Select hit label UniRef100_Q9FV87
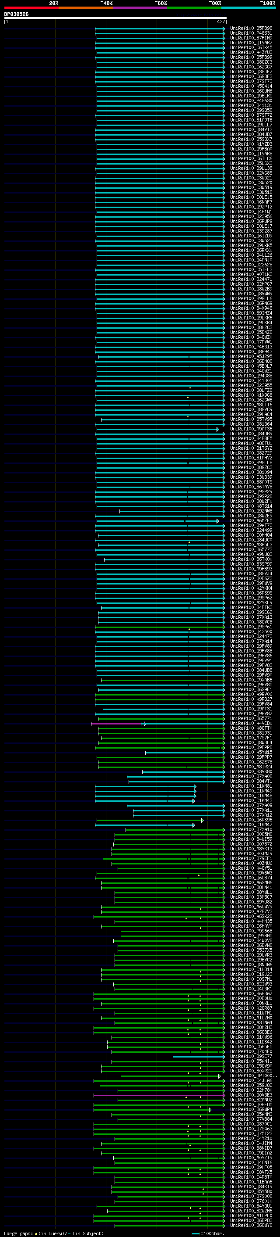 pyautogui.click(x=251, y=714)
